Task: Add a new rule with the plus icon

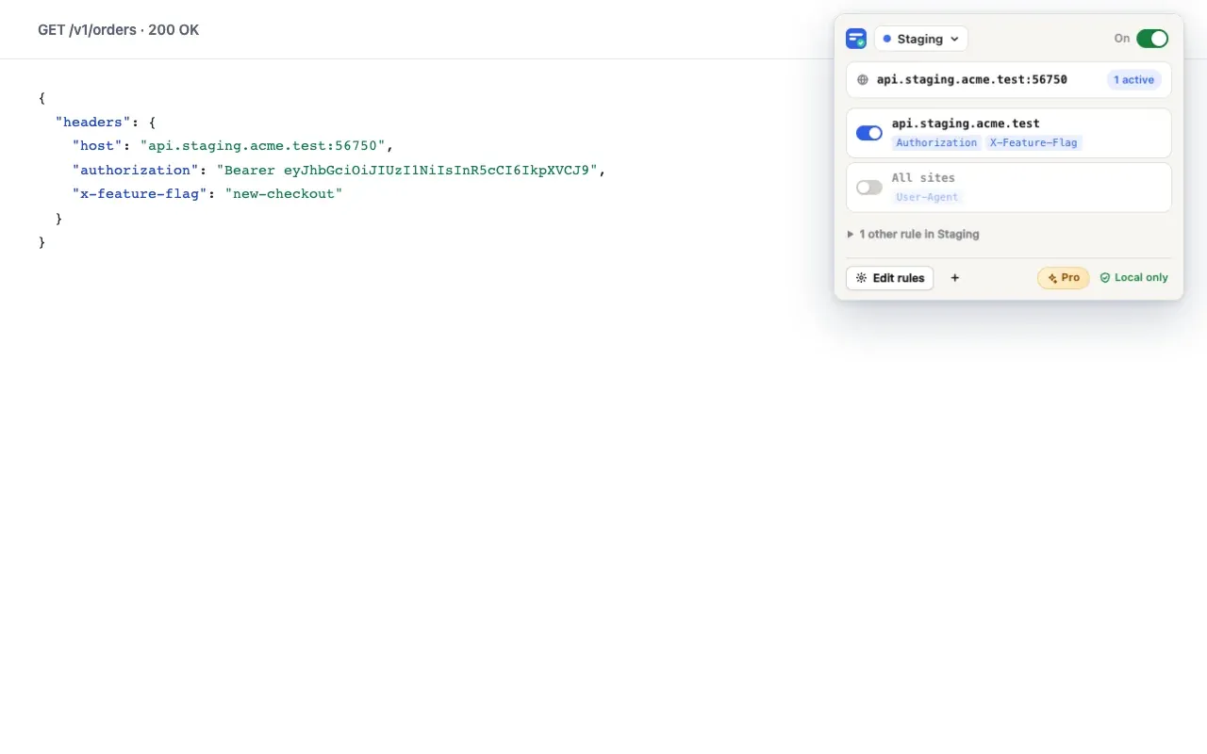Action: pyautogui.click(x=954, y=278)
